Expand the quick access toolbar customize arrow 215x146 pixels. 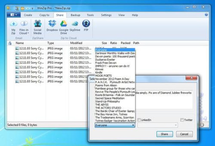[32, 9]
